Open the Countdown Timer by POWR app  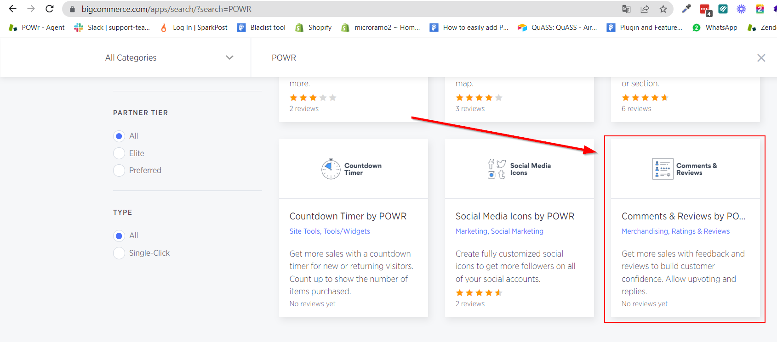[x=348, y=216]
